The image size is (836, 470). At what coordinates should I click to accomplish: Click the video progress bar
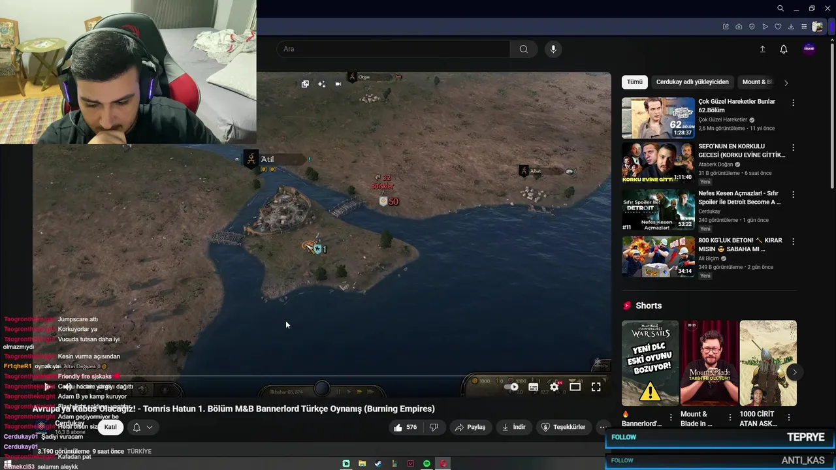[x=321, y=376]
